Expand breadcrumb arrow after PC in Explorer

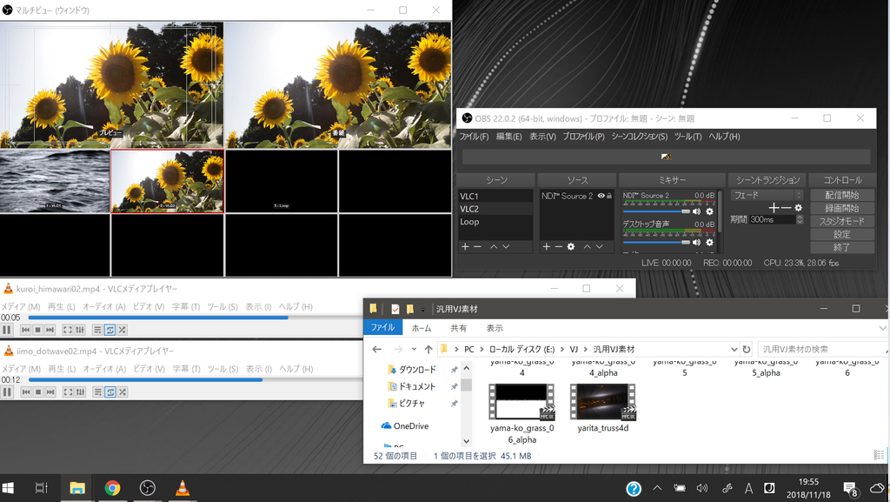(x=482, y=349)
